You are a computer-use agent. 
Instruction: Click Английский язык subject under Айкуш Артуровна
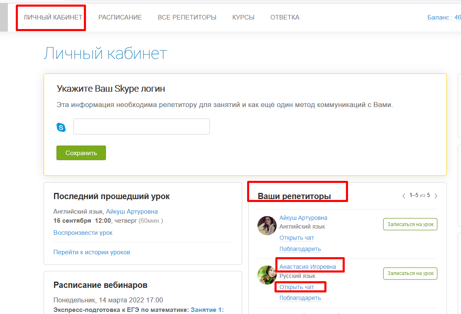tap(302, 226)
